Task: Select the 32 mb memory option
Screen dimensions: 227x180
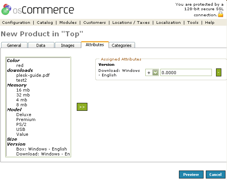Action: point(23,95)
